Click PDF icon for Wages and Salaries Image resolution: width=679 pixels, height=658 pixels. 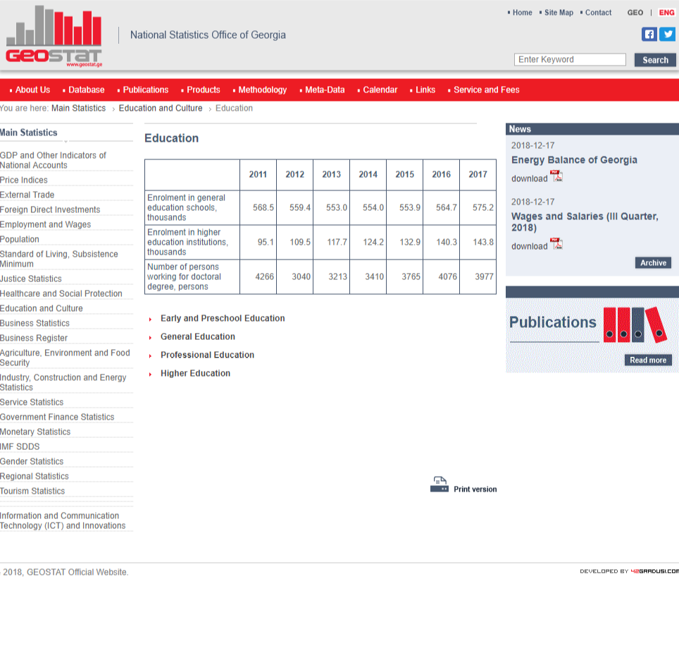(x=556, y=244)
